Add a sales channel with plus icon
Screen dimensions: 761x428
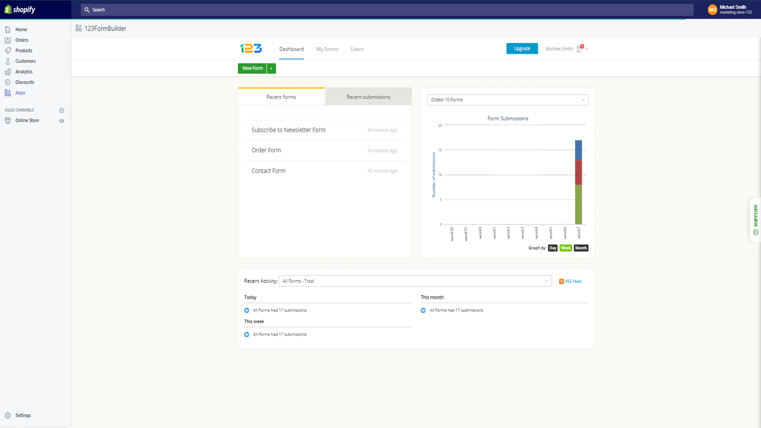click(61, 110)
